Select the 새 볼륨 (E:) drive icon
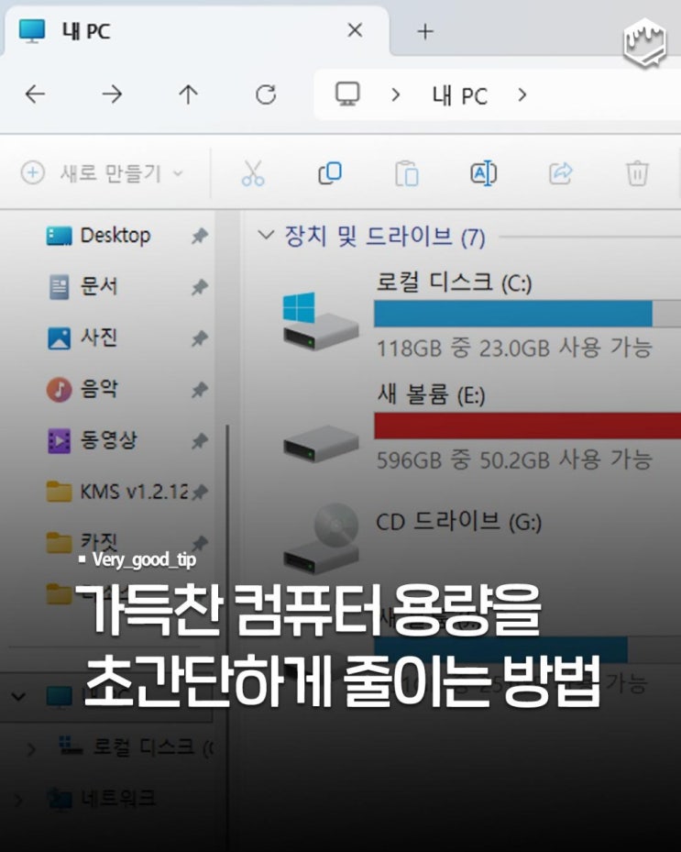The image size is (681, 852). point(321,443)
